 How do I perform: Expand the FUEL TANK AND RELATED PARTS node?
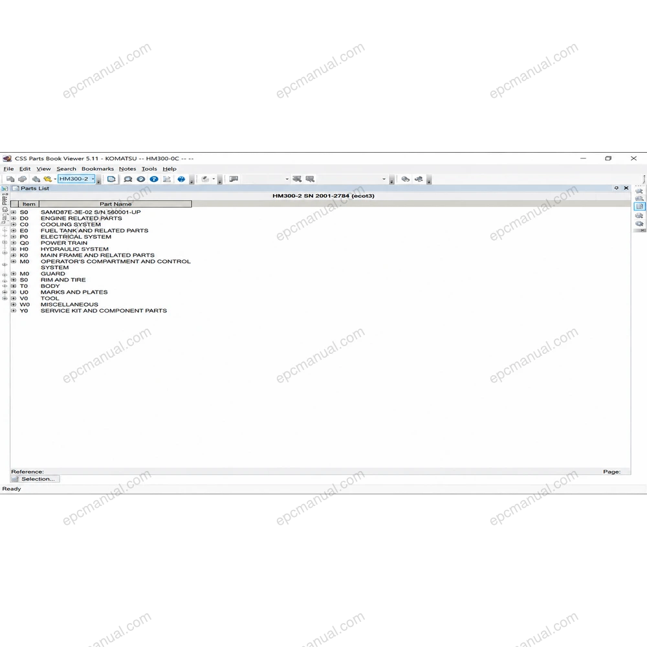(14, 231)
